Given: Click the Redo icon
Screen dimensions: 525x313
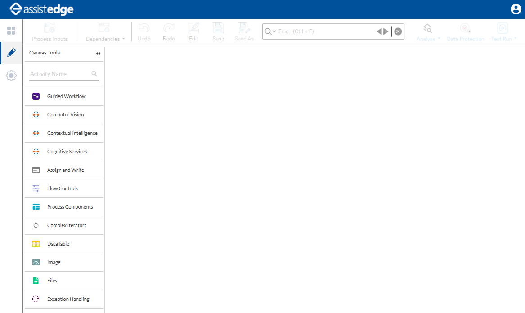Looking at the screenshot, I should (169, 28).
